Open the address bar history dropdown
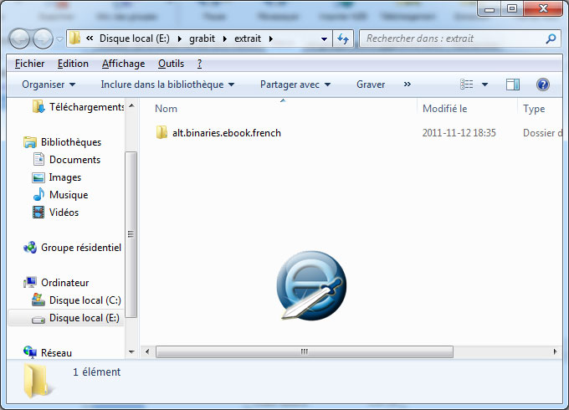Screen dimensions: 569x410 tap(324, 38)
